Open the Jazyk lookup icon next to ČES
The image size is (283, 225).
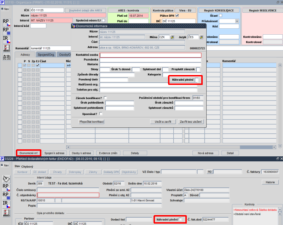click(201, 37)
